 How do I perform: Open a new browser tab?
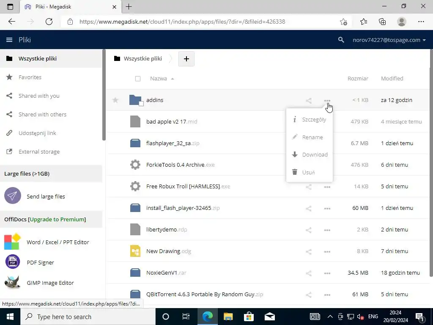[x=129, y=7]
